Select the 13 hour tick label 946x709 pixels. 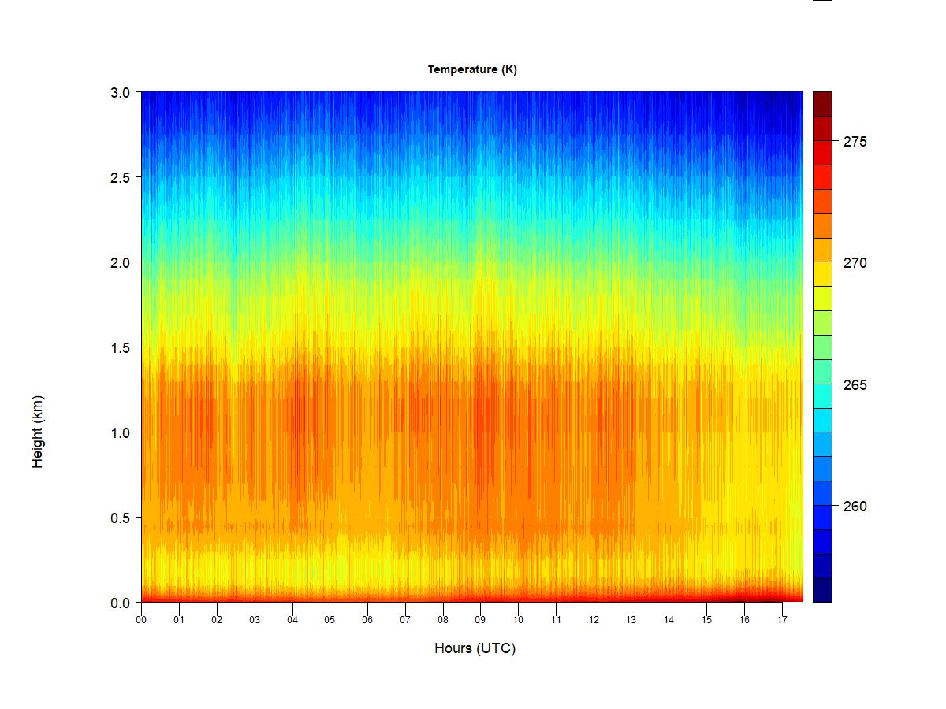click(631, 620)
